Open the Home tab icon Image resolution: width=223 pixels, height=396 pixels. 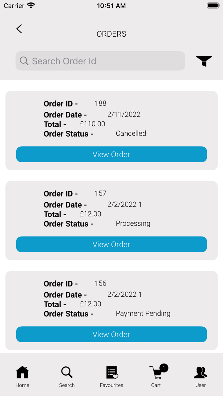click(22, 372)
